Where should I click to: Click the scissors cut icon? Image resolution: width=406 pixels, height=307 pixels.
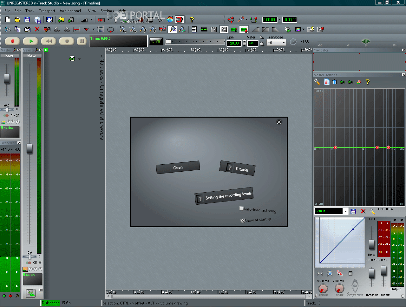click(x=8, y=30)
